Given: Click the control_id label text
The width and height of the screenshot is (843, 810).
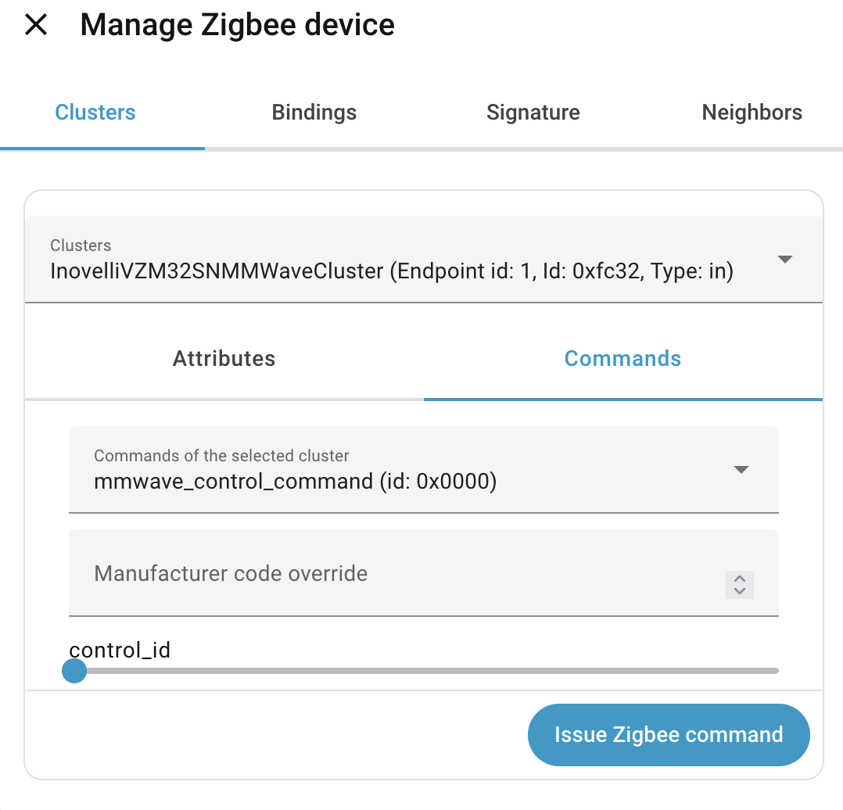Looking at the screenshot, I should [x=120, y=650].
